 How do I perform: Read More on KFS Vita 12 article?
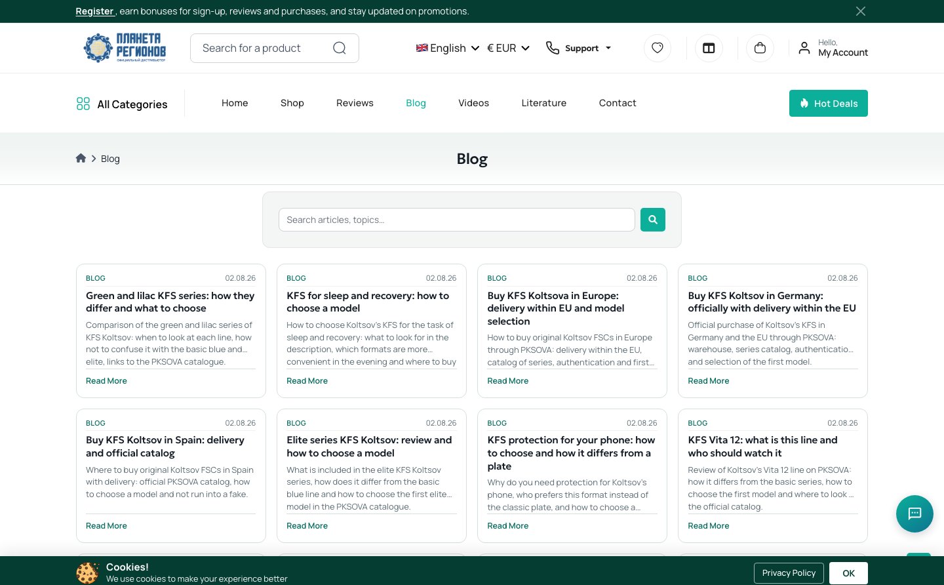tap(709, 526)
